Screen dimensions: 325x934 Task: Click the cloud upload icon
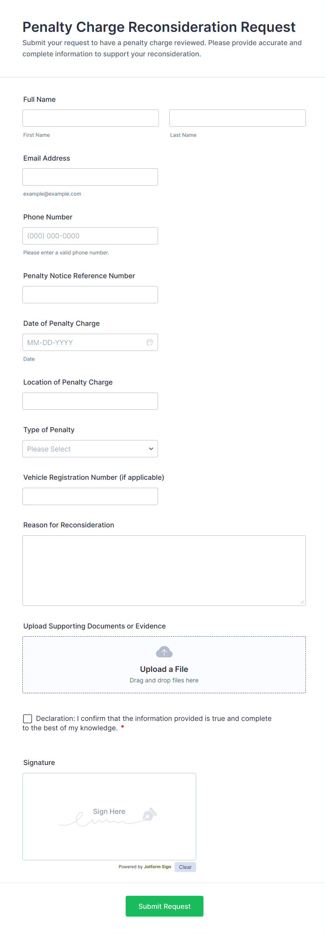pos(164,652)
